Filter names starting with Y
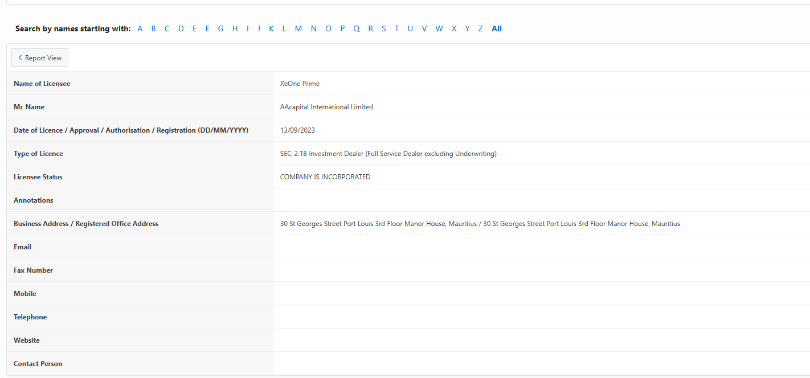The width and height of the screenshot is (810, 378). coord(467,28)
